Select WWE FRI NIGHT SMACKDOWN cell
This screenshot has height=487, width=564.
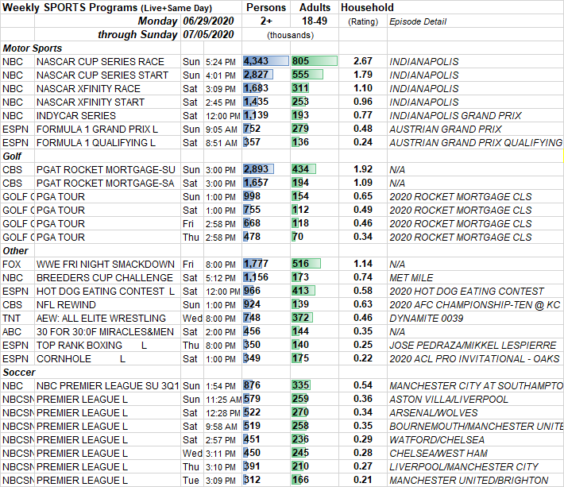106,265
